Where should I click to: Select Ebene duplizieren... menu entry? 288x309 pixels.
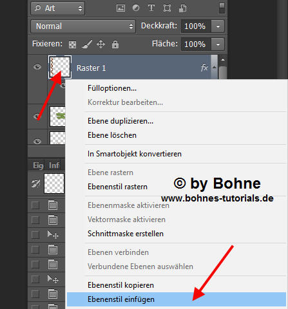[x=120, y=121]
